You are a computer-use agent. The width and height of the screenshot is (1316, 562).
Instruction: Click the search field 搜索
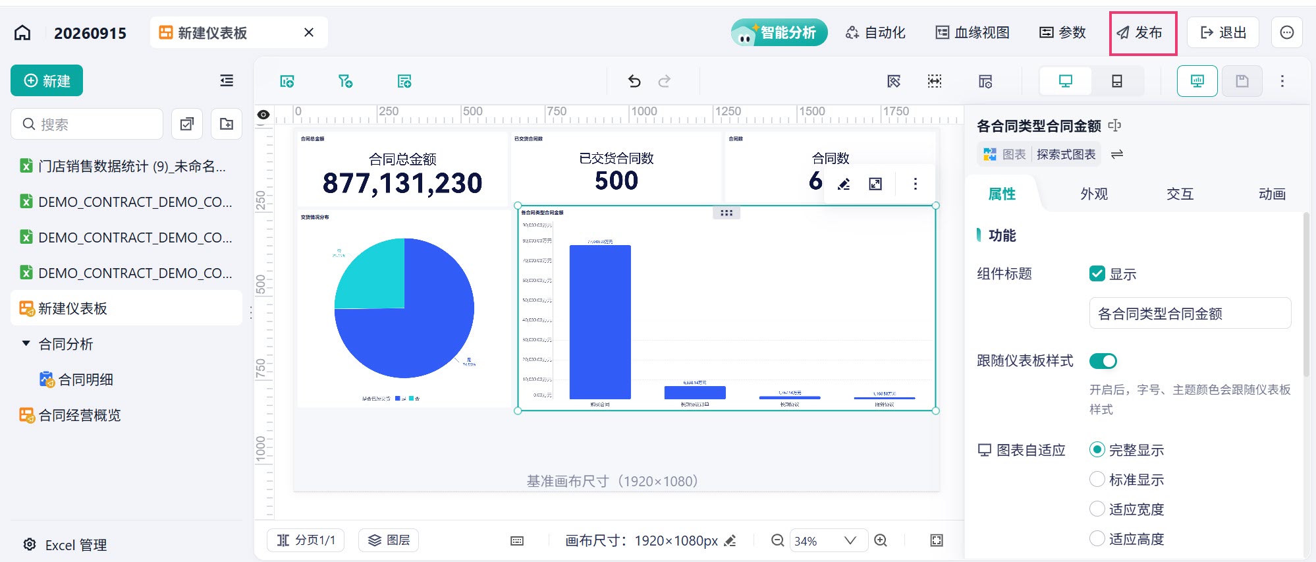(87, 124)
